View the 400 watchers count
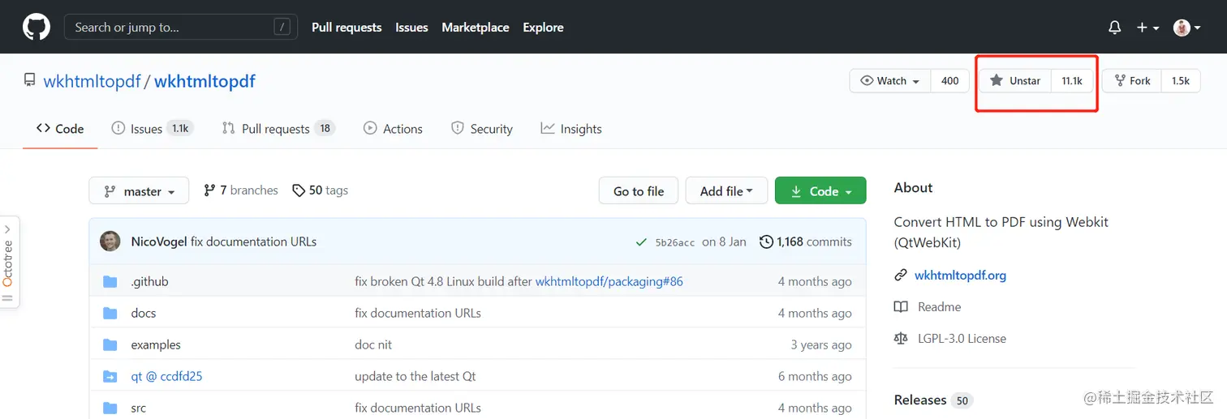The height and width of the screenshot is (419, 1227). (950, 81)
